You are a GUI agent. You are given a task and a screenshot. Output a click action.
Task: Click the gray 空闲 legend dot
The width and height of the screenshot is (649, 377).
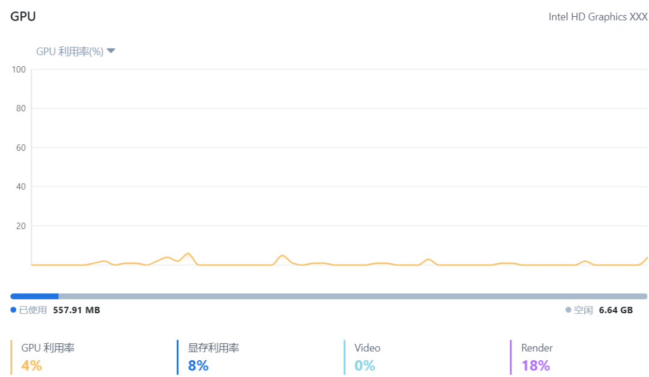click(x=568, y=310)
